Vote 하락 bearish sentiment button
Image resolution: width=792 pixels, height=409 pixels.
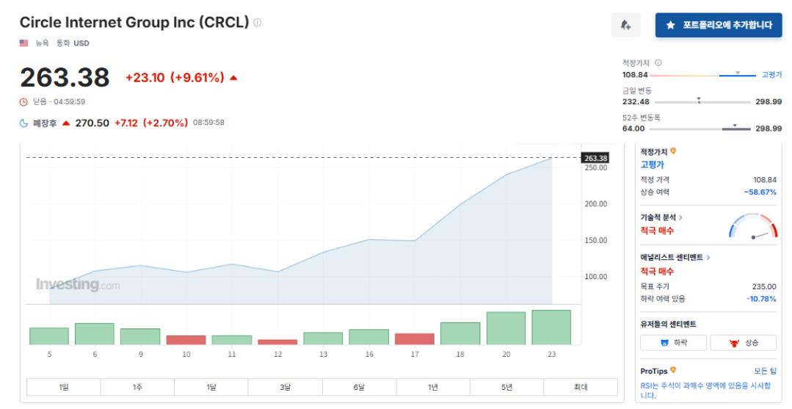674,343
